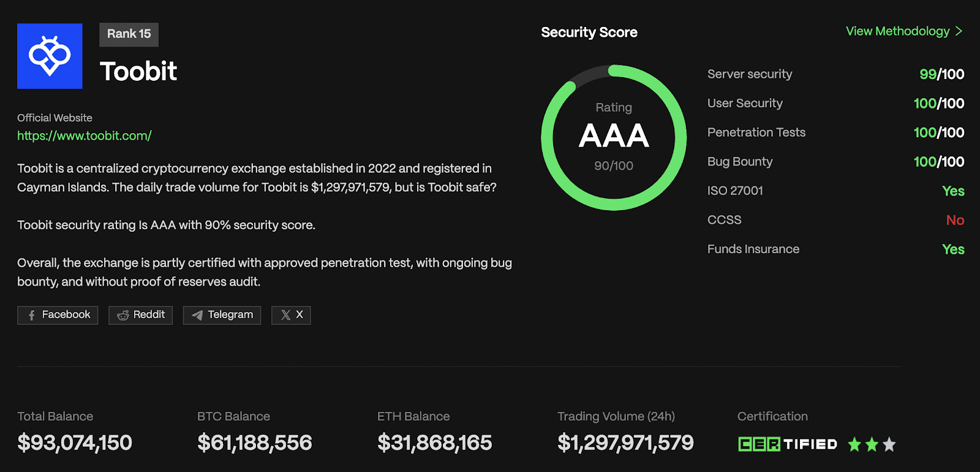Select the Server security score row
Viewport: 980px width, 472px height.
point(835,74)
